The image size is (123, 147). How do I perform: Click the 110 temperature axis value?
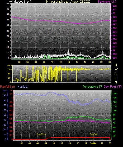(115, 106)
